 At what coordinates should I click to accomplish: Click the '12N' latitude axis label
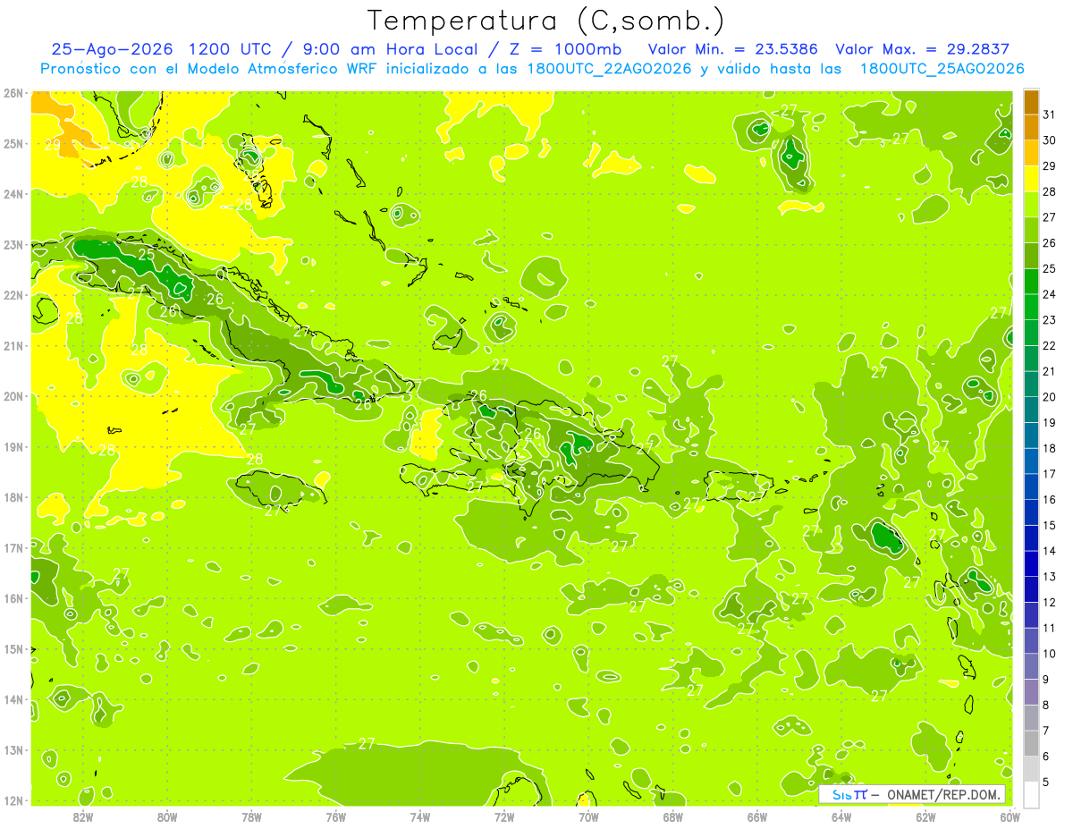13,800
